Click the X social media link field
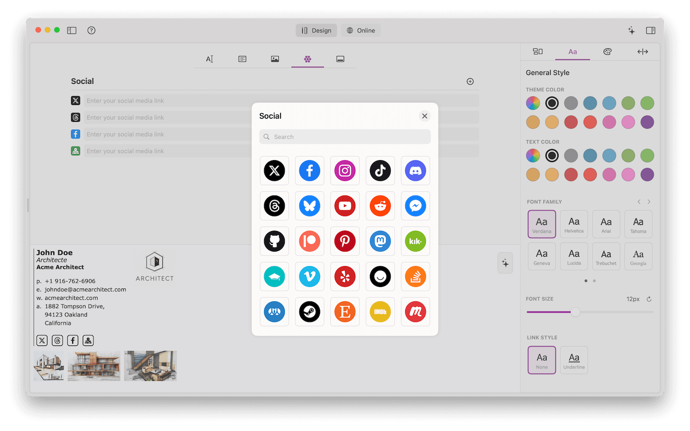The width and height of the screenshot is (690, 431). (281, 101)
